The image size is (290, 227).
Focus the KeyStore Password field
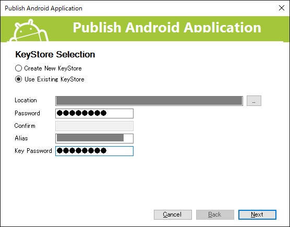[x=94, y=113]
